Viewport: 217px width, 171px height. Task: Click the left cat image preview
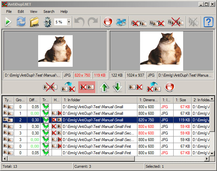click(x=55, y=51)
